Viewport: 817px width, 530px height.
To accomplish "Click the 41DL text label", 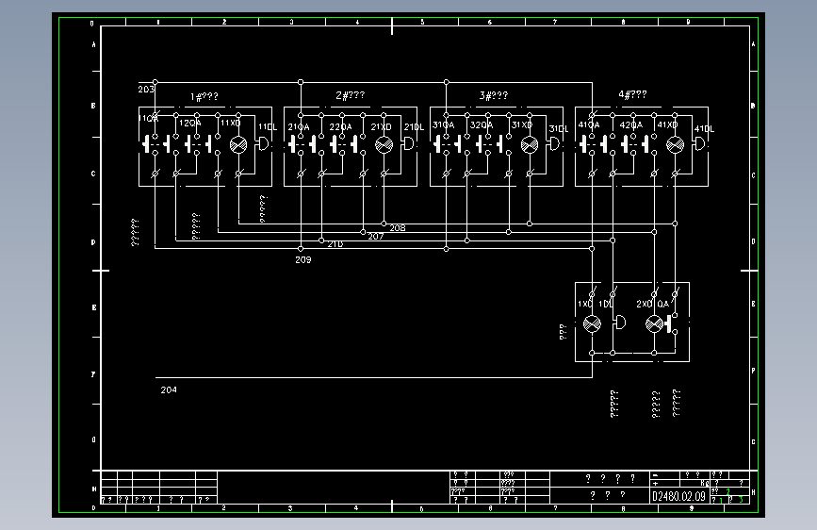I will point(705,129).
